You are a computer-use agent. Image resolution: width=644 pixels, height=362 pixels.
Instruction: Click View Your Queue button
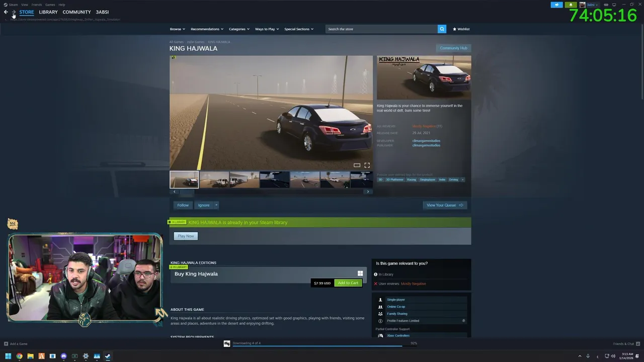445,205
